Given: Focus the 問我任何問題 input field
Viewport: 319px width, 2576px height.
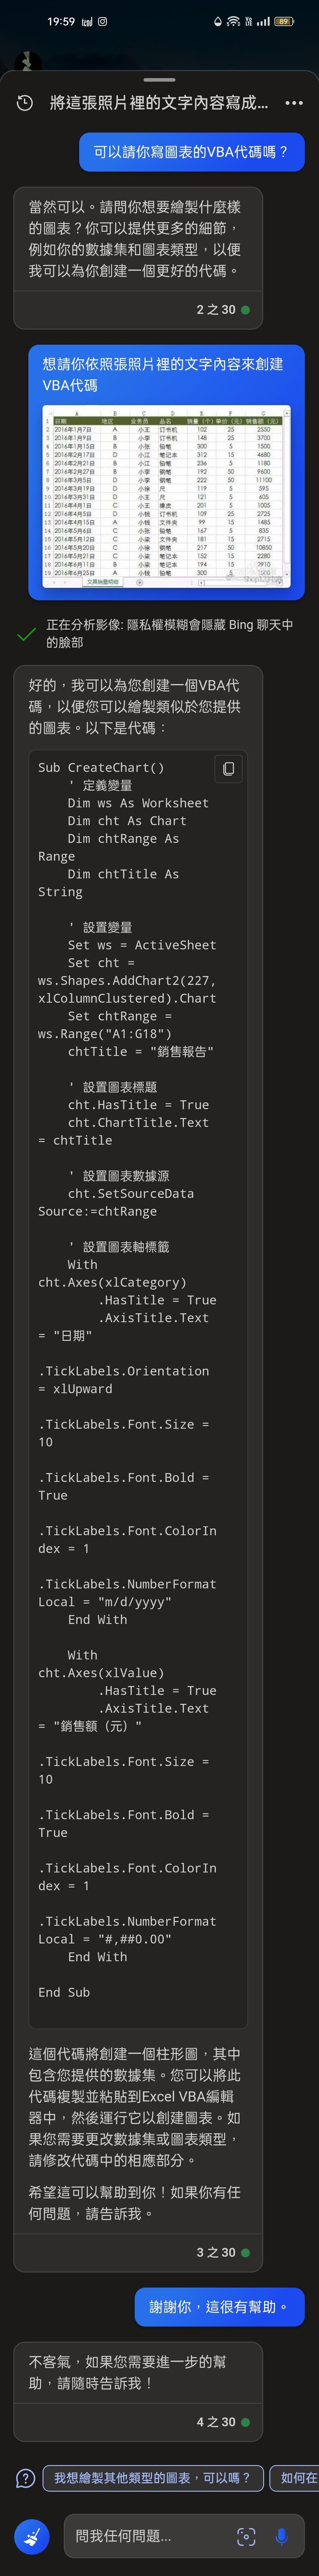Looking at the screenshot, I should click(x=150, y=2536).
